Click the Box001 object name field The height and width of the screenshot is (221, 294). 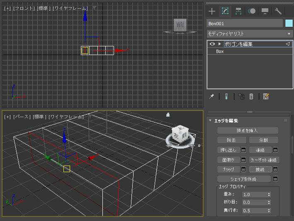coord(245,24)
